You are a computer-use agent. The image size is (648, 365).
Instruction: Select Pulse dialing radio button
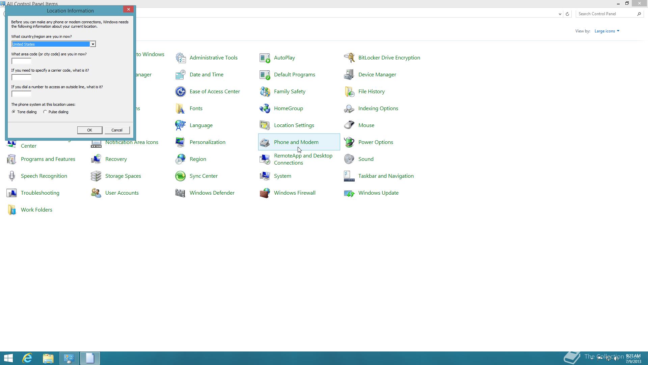45,112
